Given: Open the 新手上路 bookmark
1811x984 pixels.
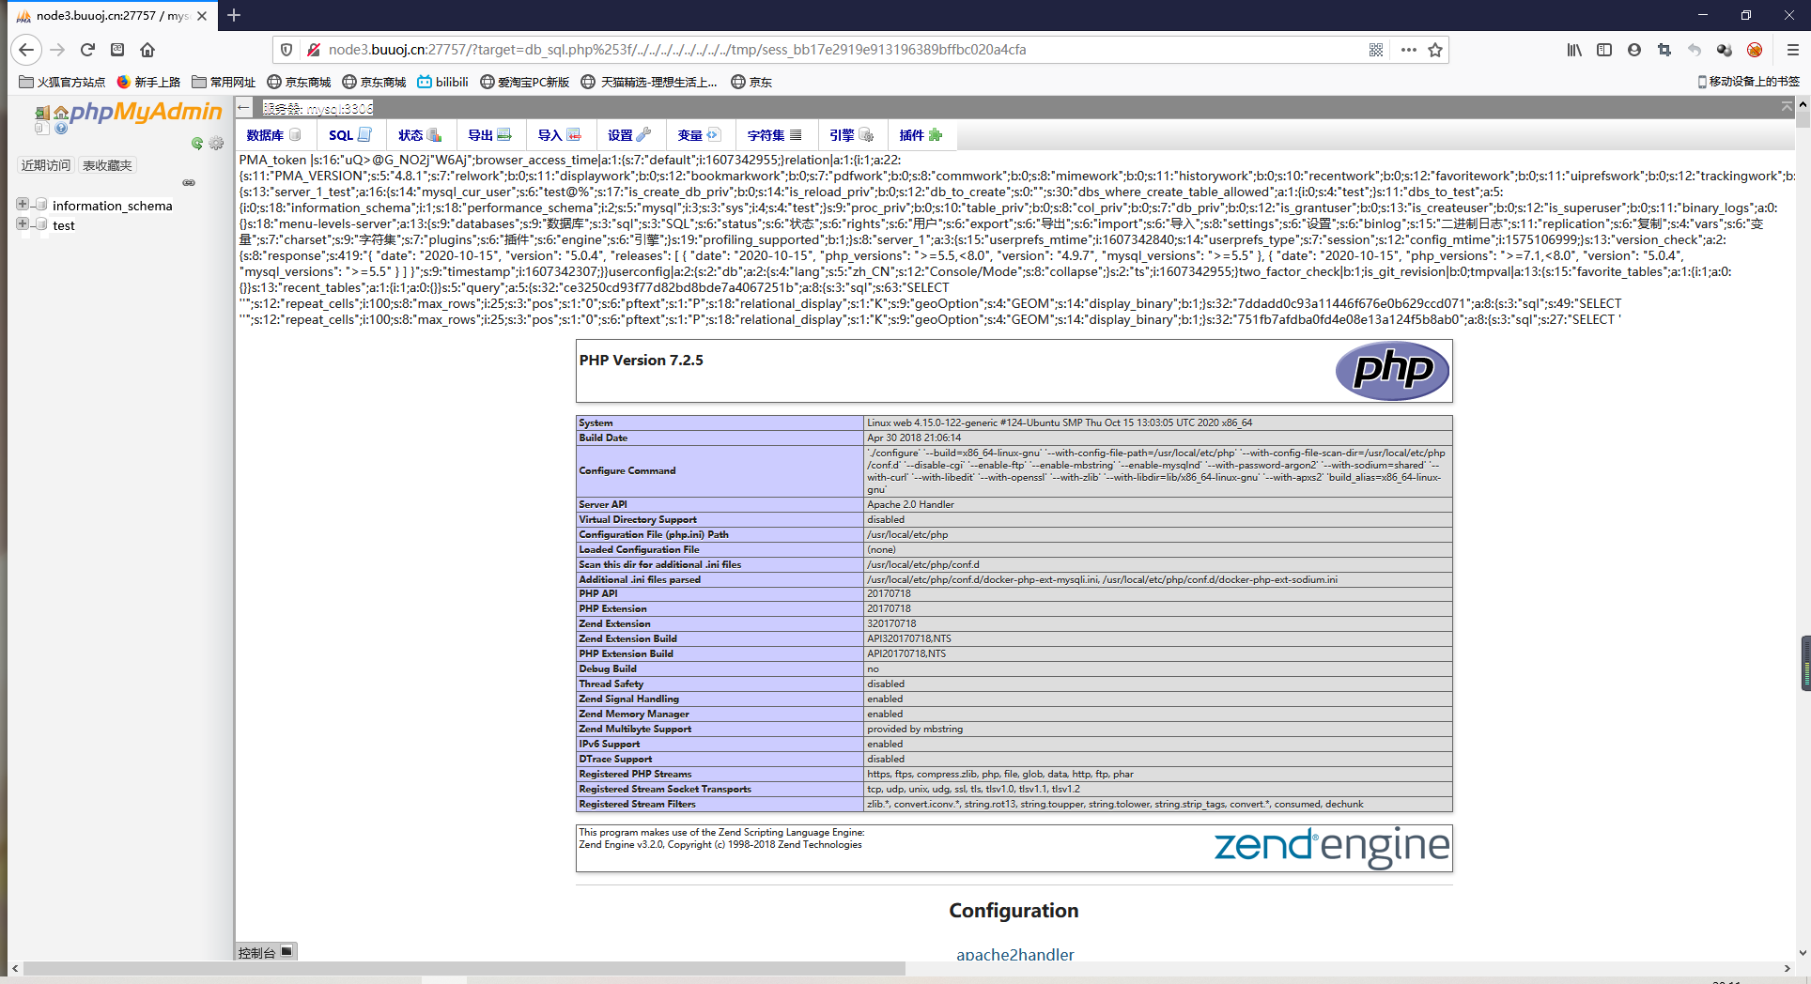Looking at the screenshot, I should click(148, 83).
